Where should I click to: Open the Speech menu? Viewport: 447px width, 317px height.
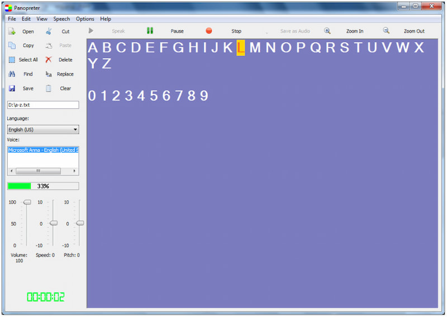point(61,18)
